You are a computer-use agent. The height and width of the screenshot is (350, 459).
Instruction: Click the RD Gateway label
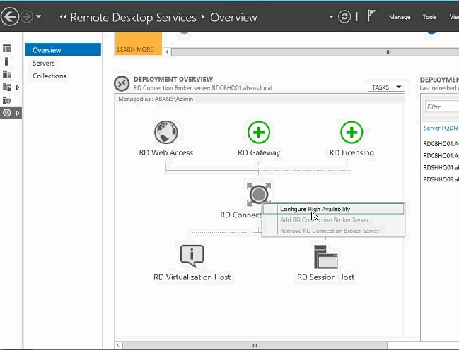click(259, 152)
